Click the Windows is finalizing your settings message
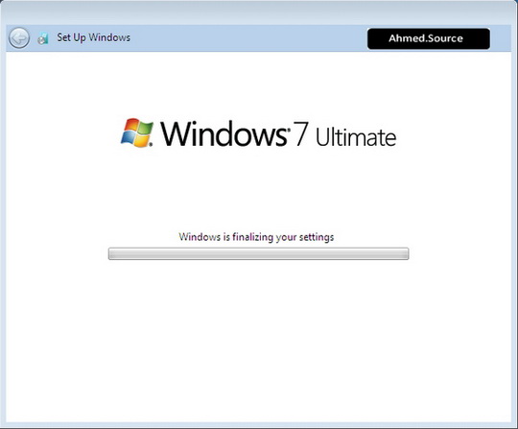The image size is (518, 429). click(x=256, y=237)
